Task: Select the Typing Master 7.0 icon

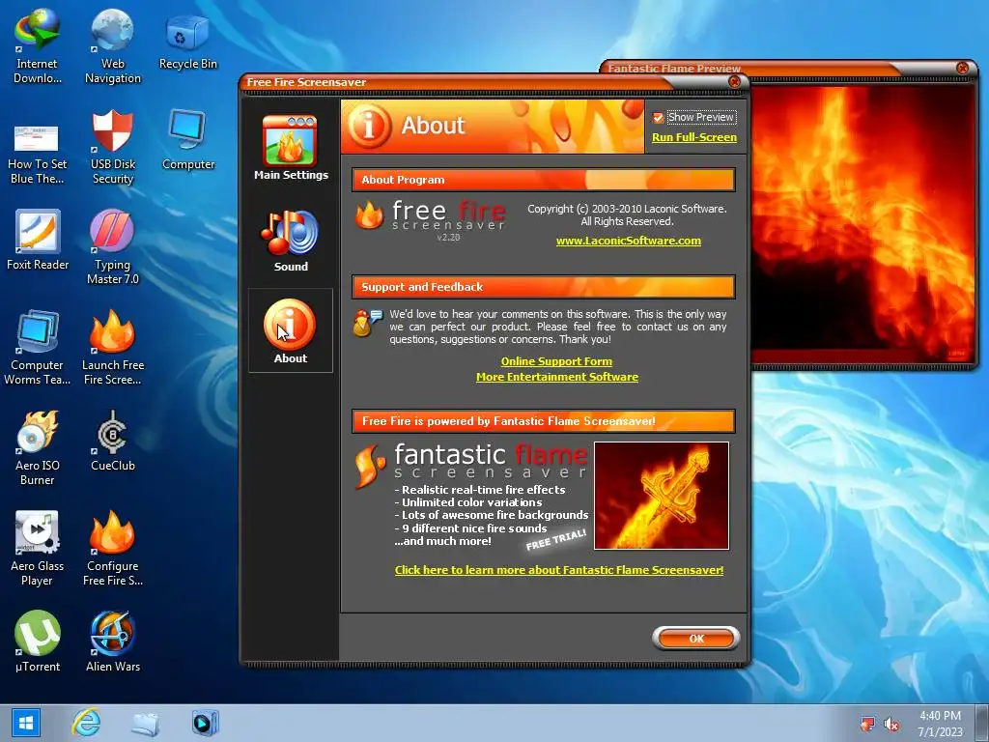Action: tap(112, 247)
